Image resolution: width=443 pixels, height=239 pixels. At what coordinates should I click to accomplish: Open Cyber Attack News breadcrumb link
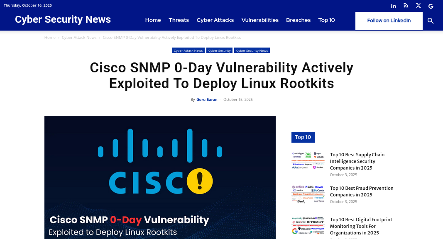click(79, 38)
